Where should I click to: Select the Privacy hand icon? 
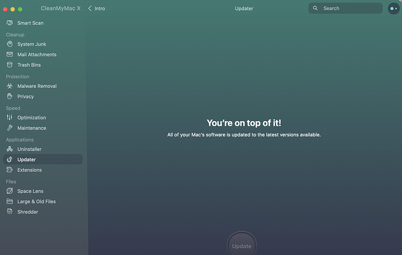click(9, 97)
